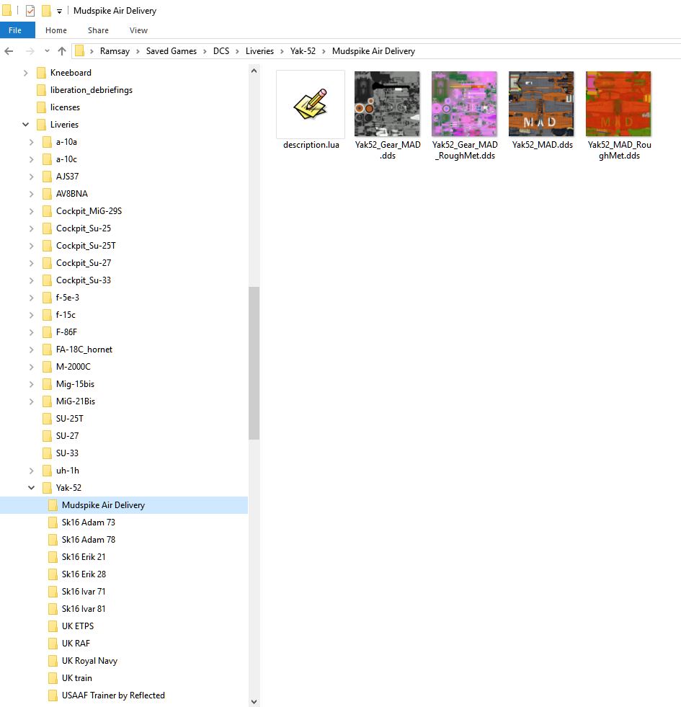Click Ramsay in the address breadcrumb
Viewport: 681px width, 707px height.
click(x=115, y=51)
